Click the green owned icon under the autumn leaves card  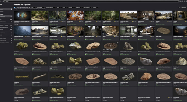point(68,24)
